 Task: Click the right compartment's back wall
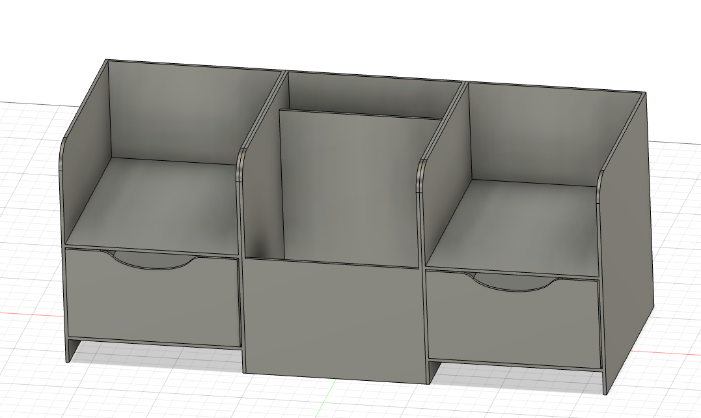[547, 134]
